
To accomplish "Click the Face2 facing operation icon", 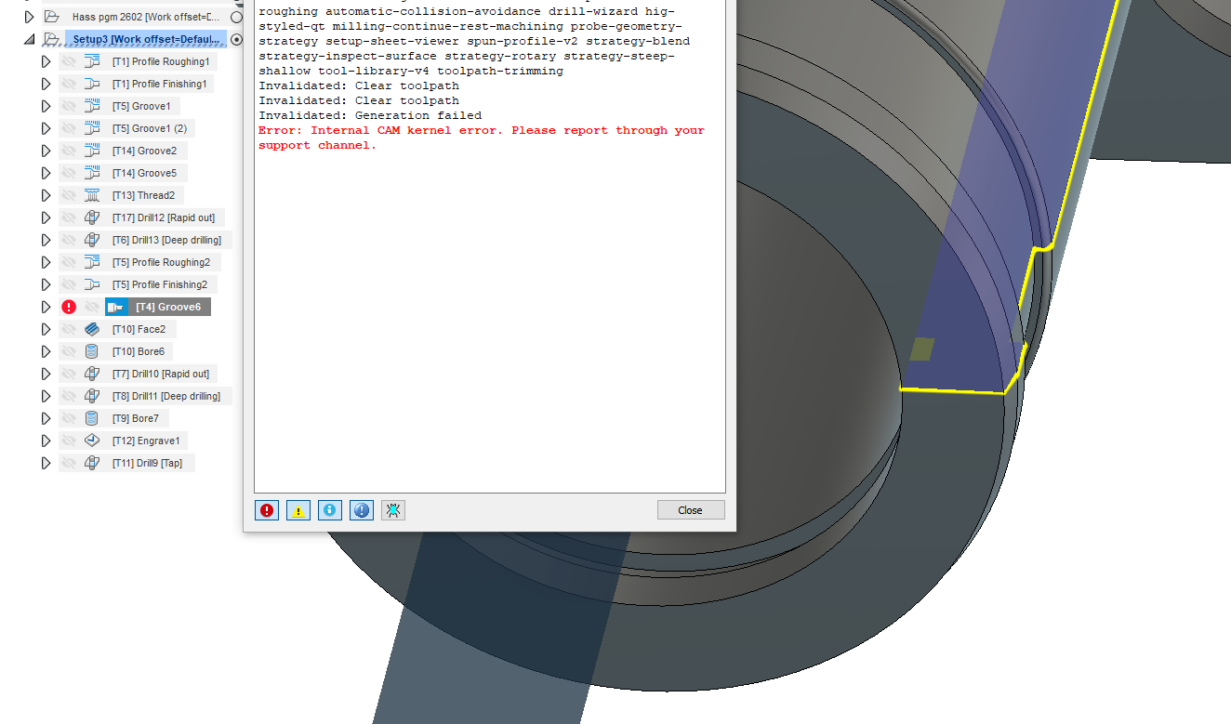I will [90, 329].
